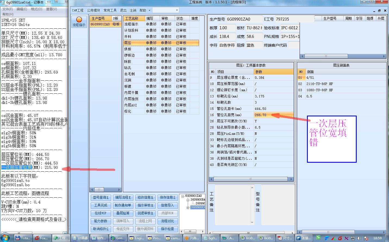Open Notepad's 格式(O) menu
Image resolution: width=389 pixels, height=242 pixels.
[37, 9]
